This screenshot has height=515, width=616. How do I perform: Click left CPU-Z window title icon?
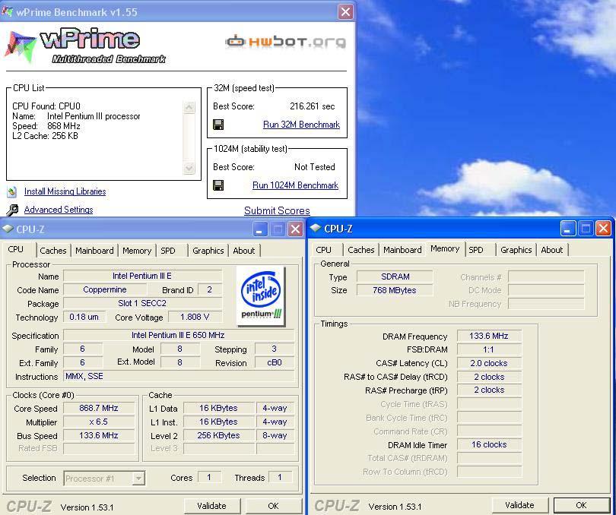8,229
